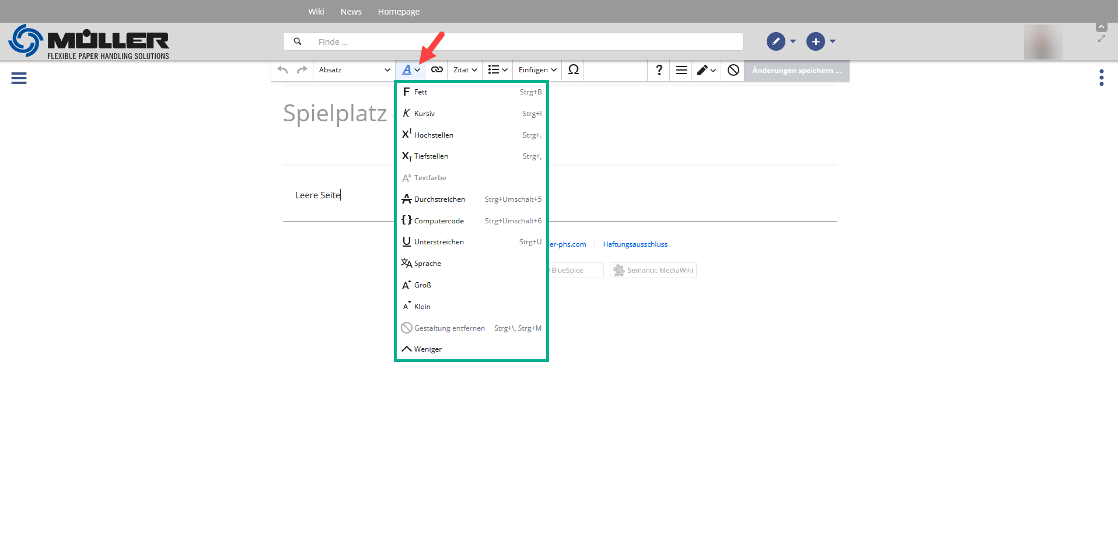Open the Haftungsausschluss link

coord(635,244)
